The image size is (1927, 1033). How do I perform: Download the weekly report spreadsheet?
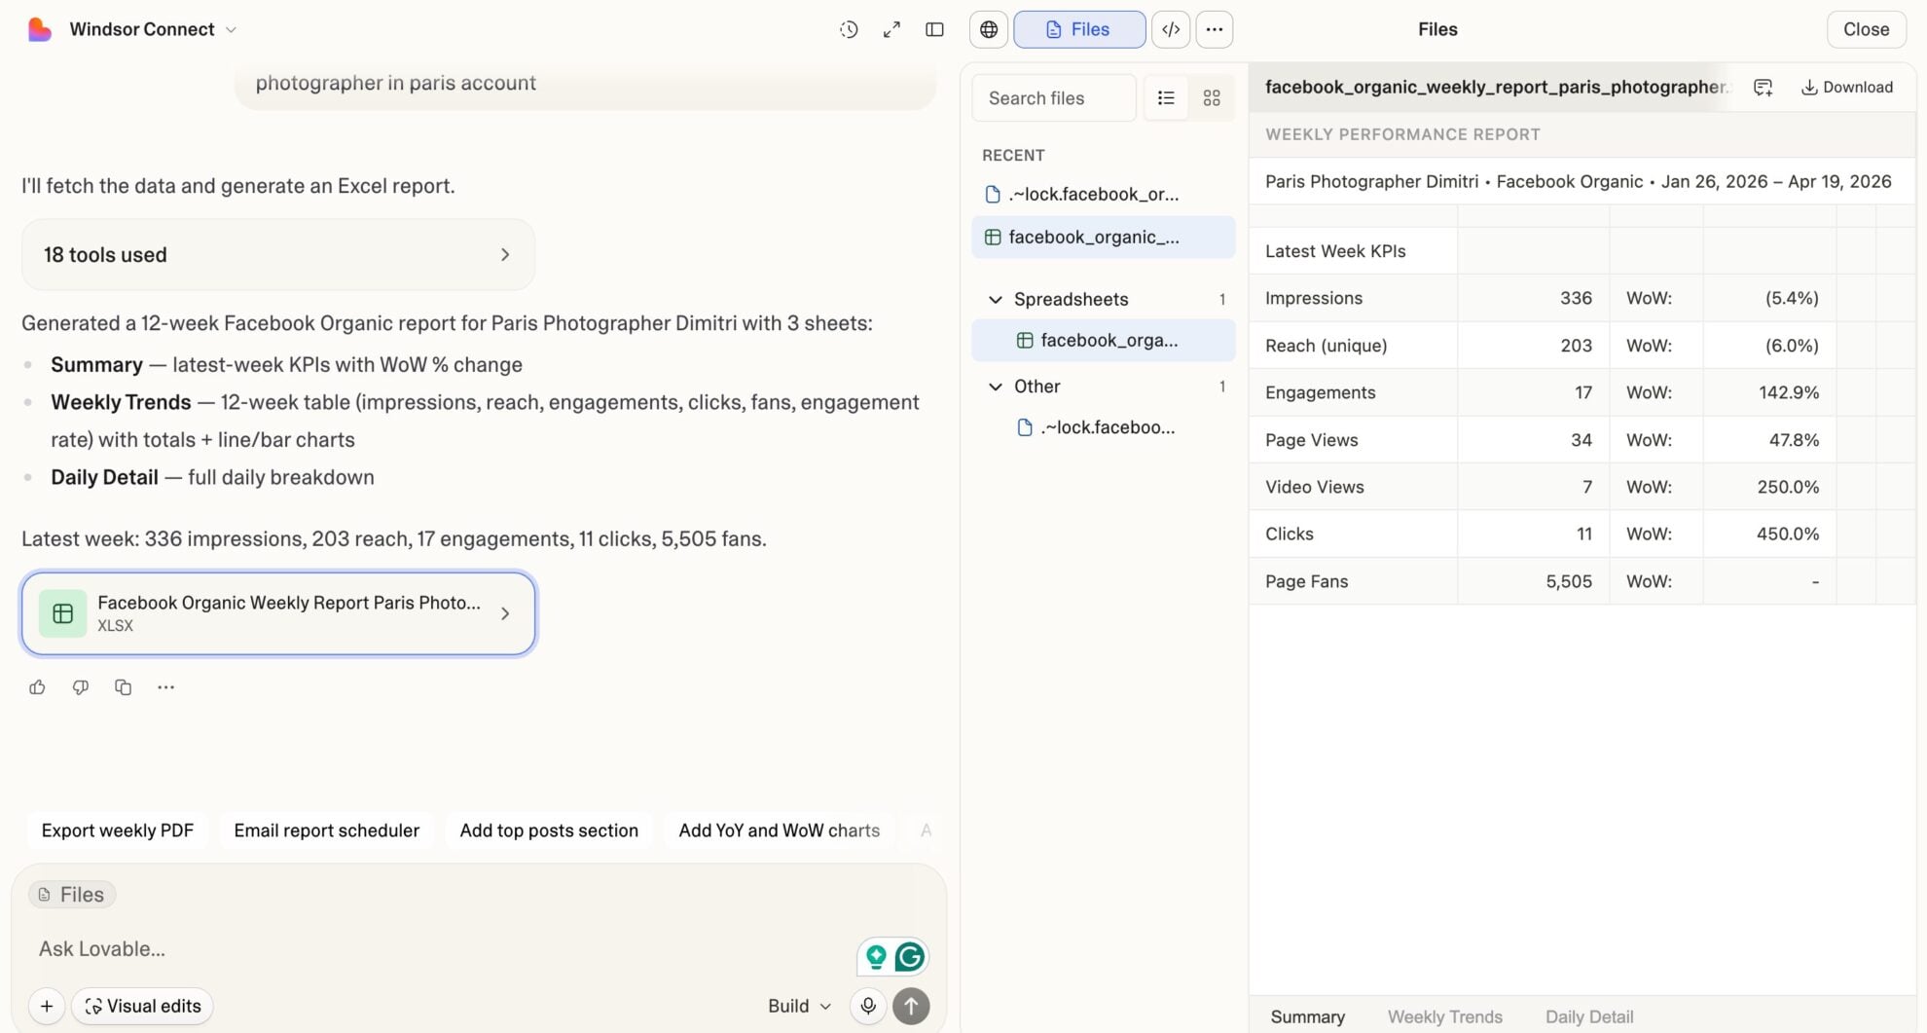point(1846,88)
